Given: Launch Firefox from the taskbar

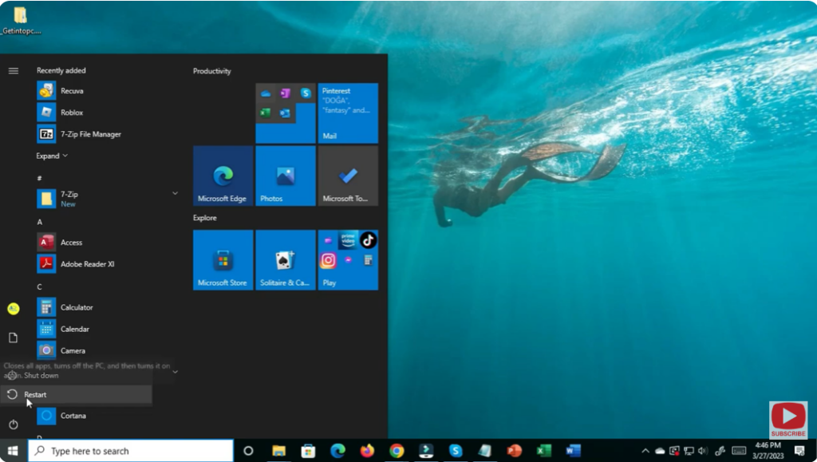Looking at the screenshot, I should point(367,451).
